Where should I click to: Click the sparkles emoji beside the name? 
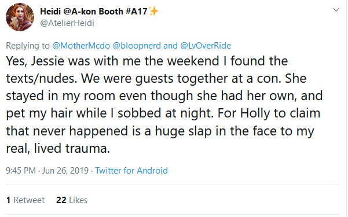(x=153, y=11)
